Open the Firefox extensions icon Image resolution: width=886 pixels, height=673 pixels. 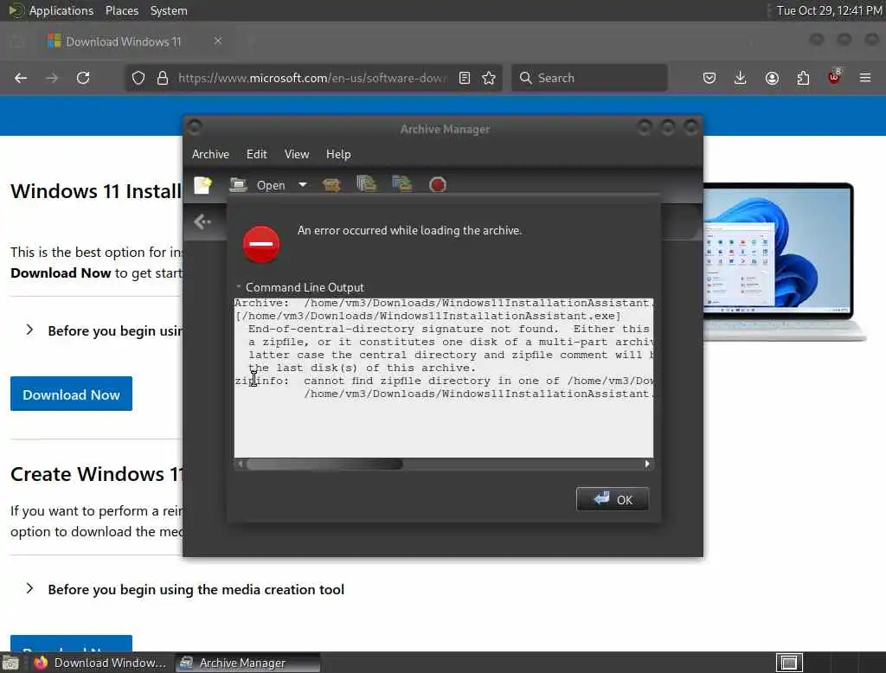coord(803,78)
